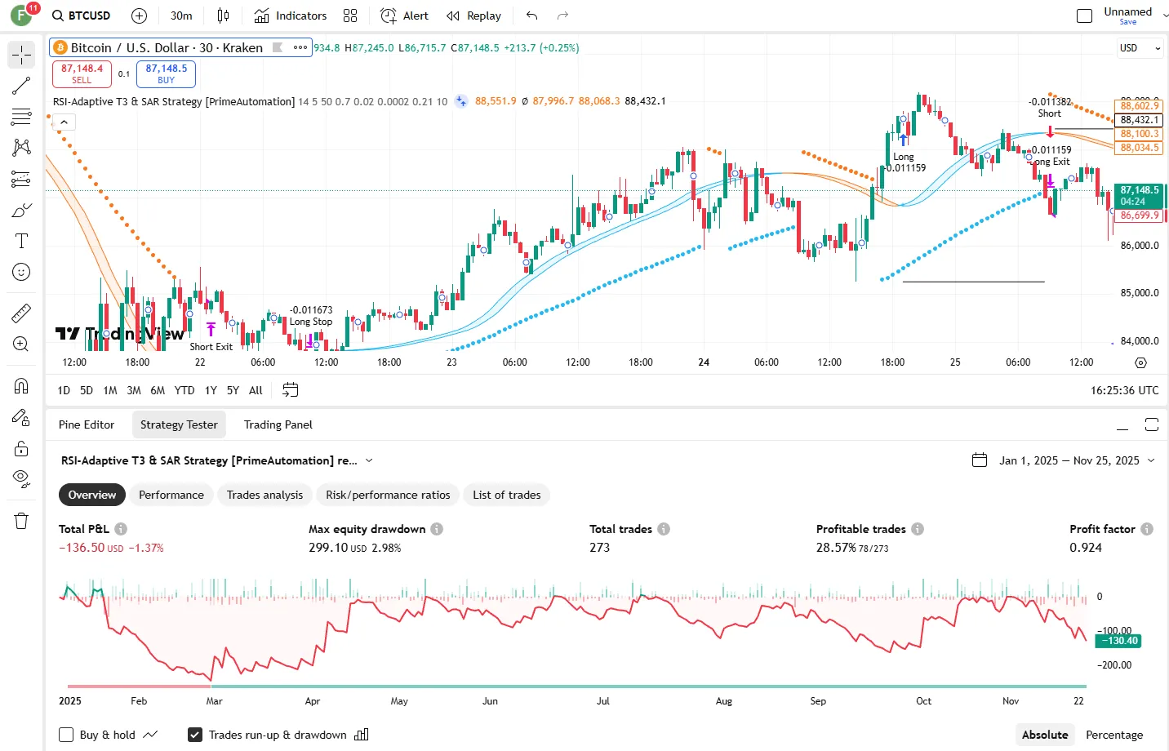Toggle hide all drawings eye icon
1169x751 pixels.
(21, 478)
